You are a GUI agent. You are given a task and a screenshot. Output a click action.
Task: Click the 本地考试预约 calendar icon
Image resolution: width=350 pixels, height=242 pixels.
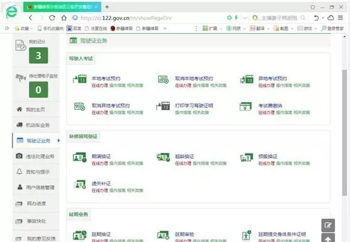pos(80,79)
